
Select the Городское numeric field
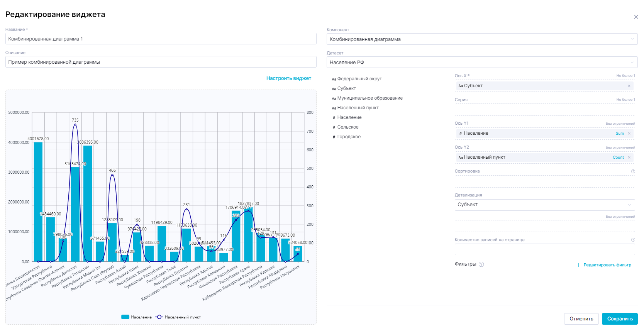click(x=349, y=137)
